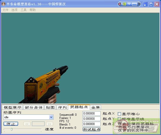Click the NVIDIA full-window rectangle icon
The height and width of the screenshot is (135, 161).
click(x=135, y=4)
